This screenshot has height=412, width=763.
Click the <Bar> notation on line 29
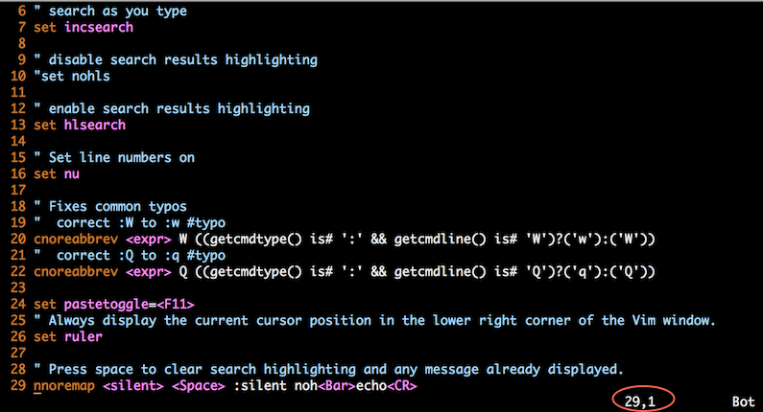[x=337, y=386]
